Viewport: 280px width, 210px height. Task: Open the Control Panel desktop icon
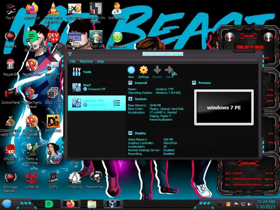11,96
